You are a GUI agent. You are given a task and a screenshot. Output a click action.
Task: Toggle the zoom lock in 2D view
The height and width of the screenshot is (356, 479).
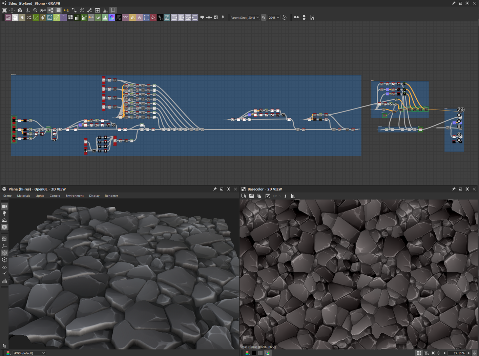[x=474, y=353]
